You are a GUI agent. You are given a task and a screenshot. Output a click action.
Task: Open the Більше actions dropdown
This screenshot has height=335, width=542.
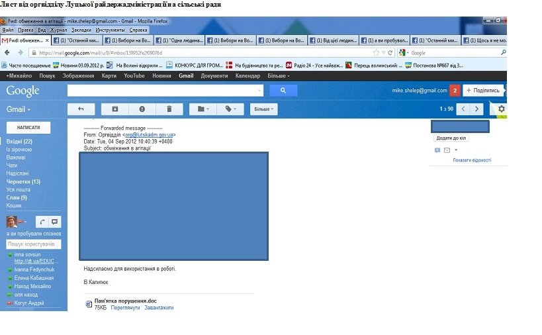tap(264, 109)
